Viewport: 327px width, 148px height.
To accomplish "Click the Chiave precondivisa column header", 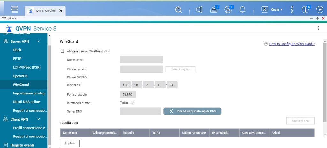I will pyautogui.click(x=105, y=133).
